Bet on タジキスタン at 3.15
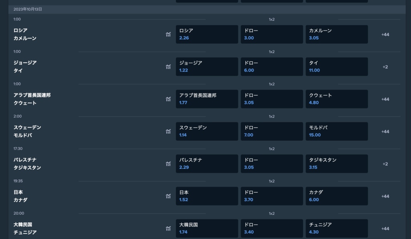Screen dimensions: 411x239 [337, 164]
